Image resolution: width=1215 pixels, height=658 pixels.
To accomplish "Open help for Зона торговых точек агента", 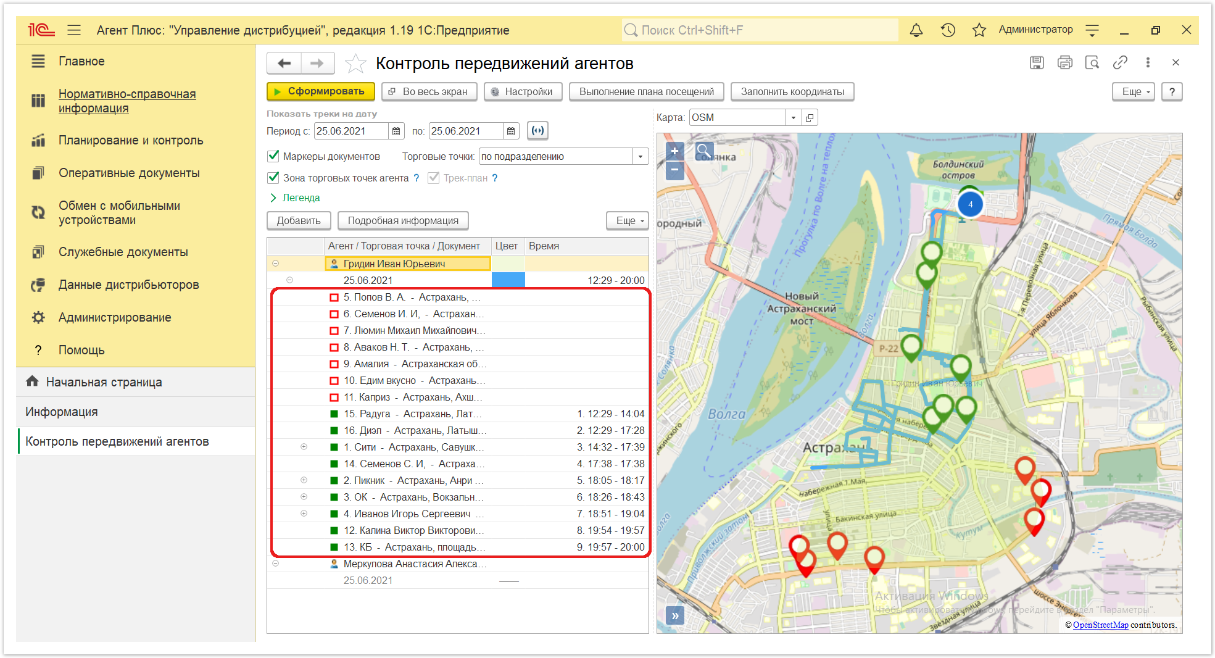I will (x=417, y=178).
